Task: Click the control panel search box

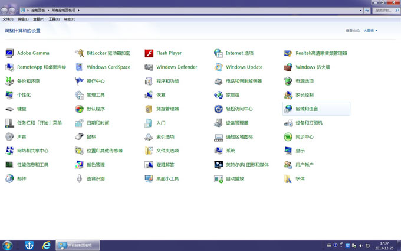Action: [386, 11]
